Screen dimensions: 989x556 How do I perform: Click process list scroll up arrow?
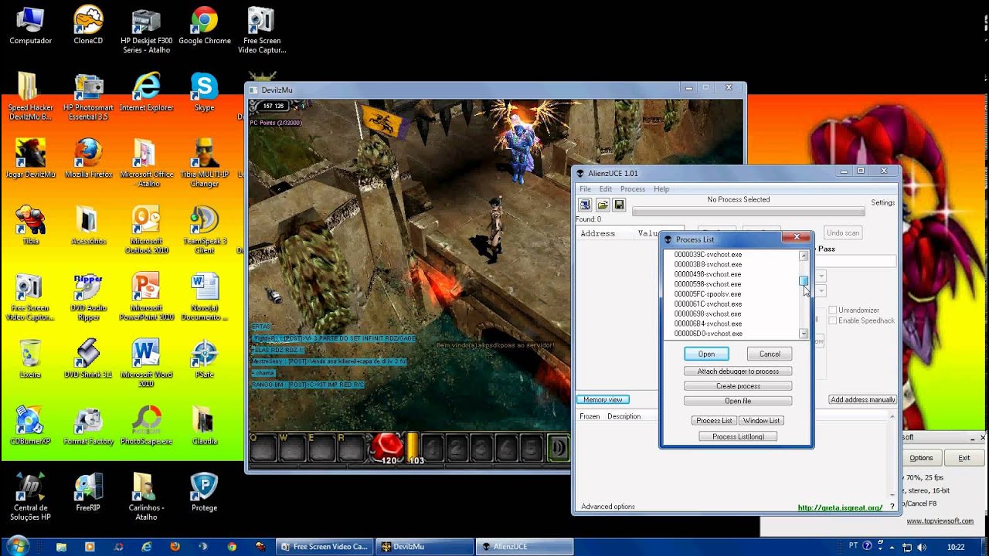(x=804, y=256)
